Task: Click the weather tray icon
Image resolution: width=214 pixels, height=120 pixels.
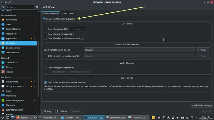Action: [159, 118]
